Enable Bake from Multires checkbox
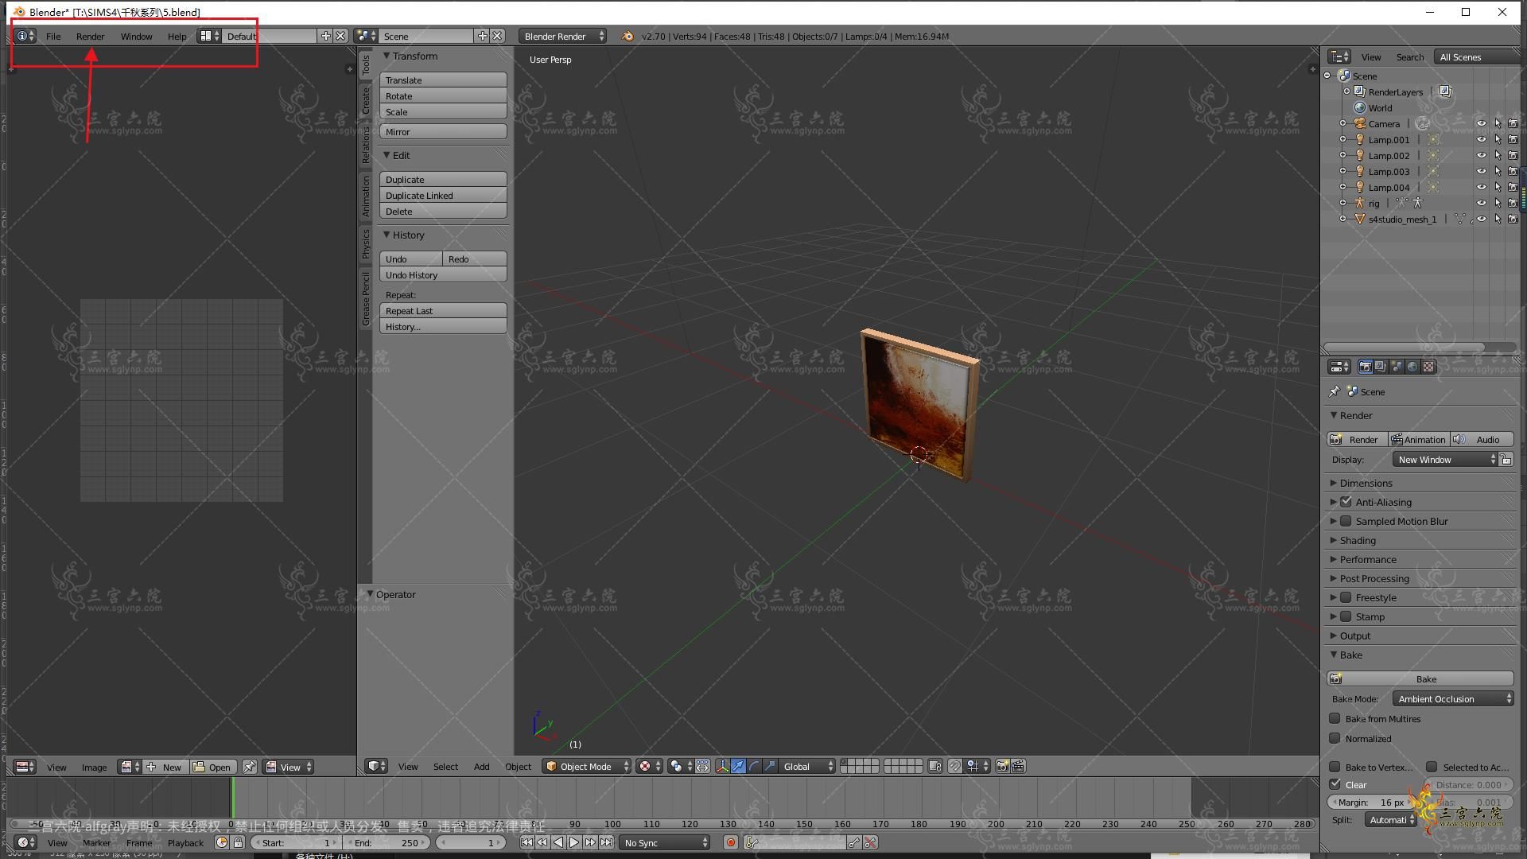This screenshot has height=859, width=1527. [1335, 718]
